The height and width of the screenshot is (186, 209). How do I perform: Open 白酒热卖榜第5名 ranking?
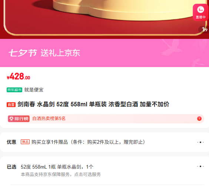click(49, 119)
